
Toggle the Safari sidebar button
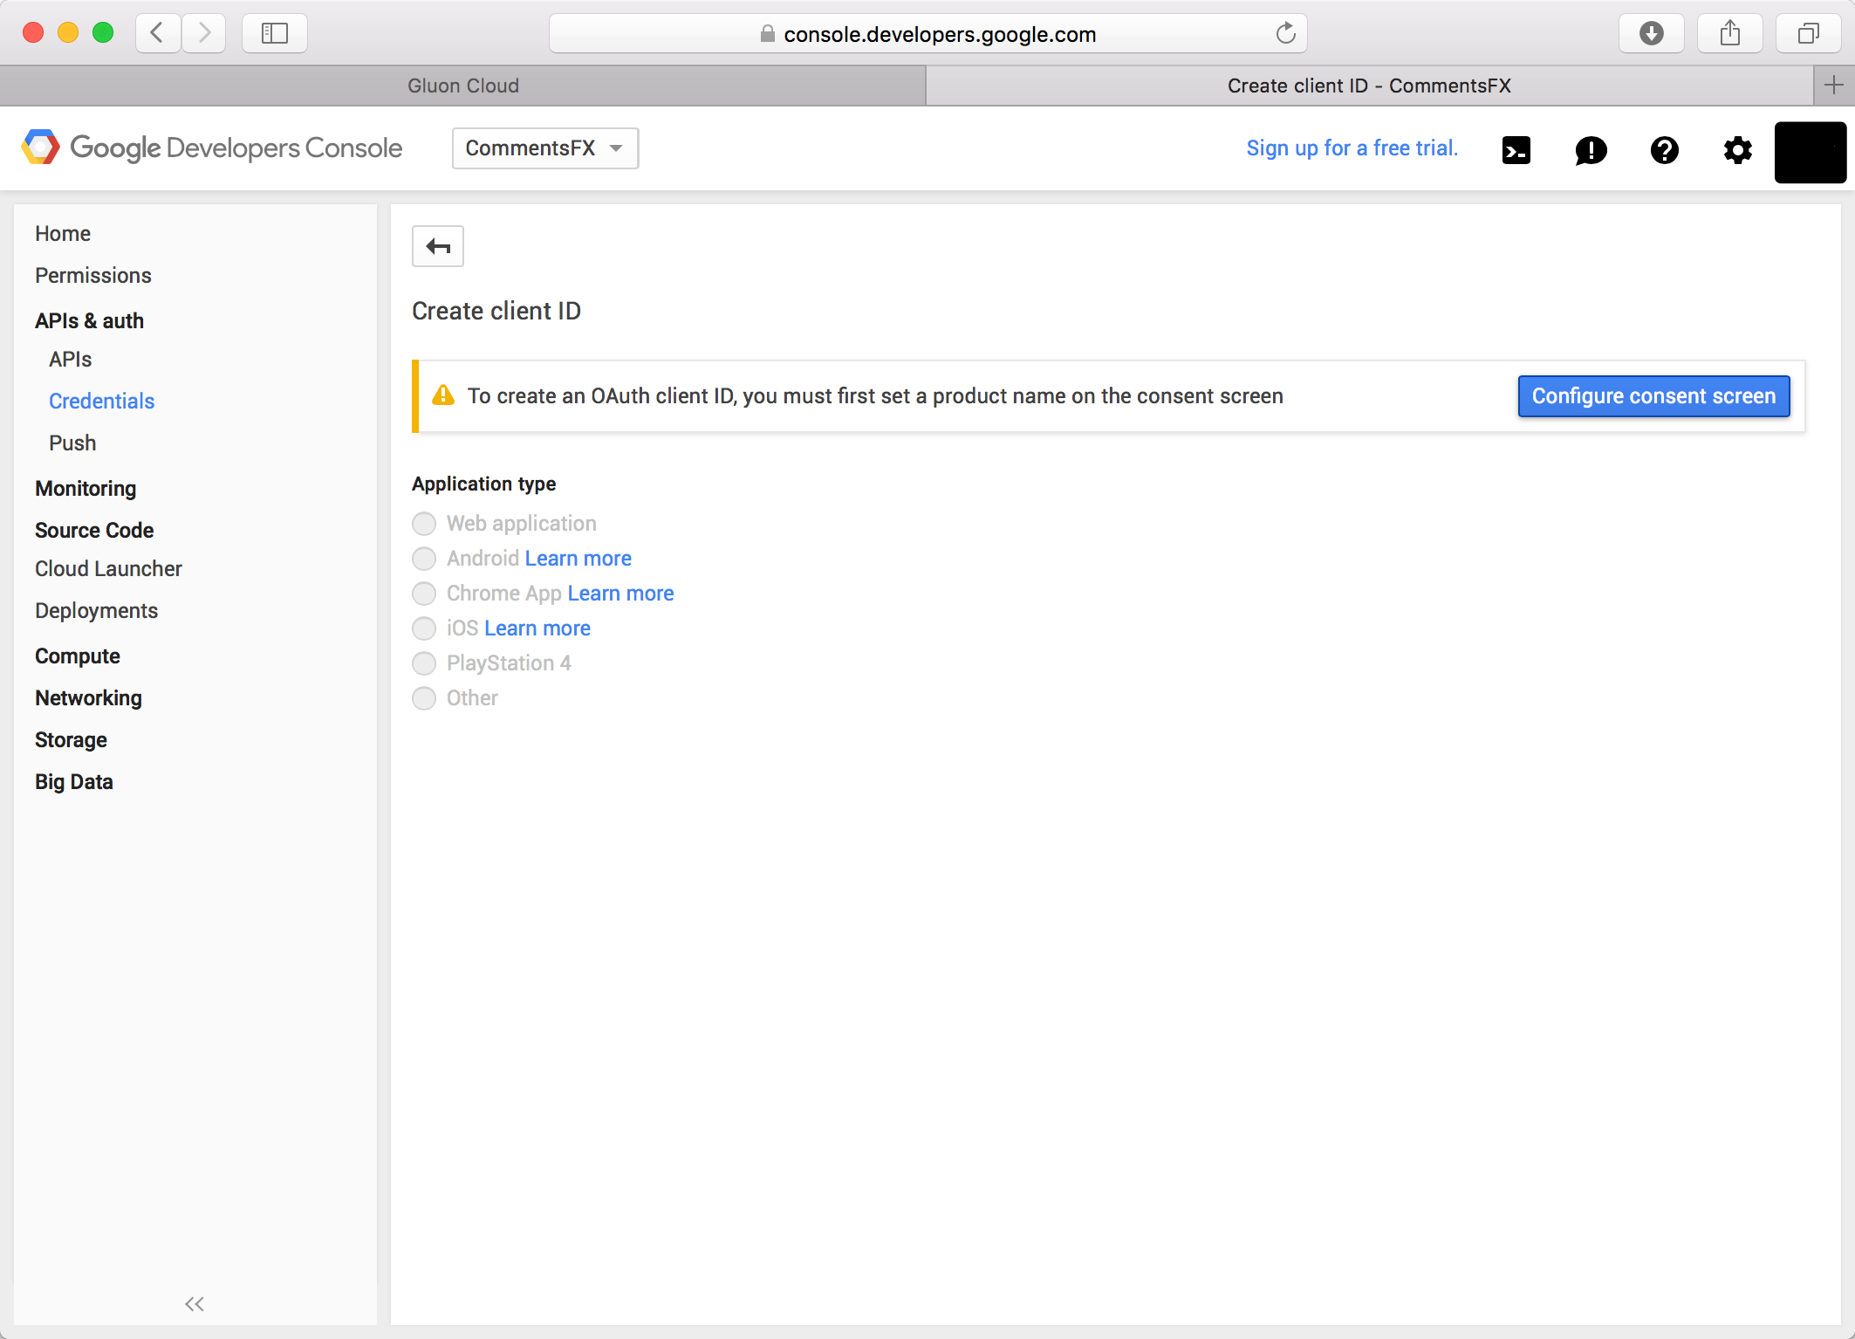point(275,33)
